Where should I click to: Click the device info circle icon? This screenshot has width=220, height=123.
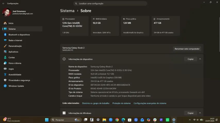pos(64,59)
